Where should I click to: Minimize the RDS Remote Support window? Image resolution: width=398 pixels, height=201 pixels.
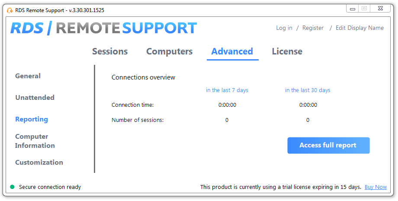[352, 9]
